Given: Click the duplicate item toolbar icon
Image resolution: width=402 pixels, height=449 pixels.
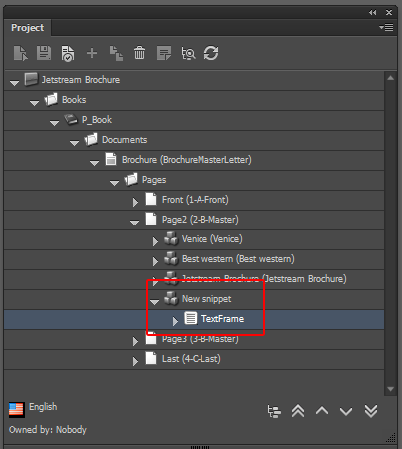Looking at the screenshot, I should pos(116,53).
